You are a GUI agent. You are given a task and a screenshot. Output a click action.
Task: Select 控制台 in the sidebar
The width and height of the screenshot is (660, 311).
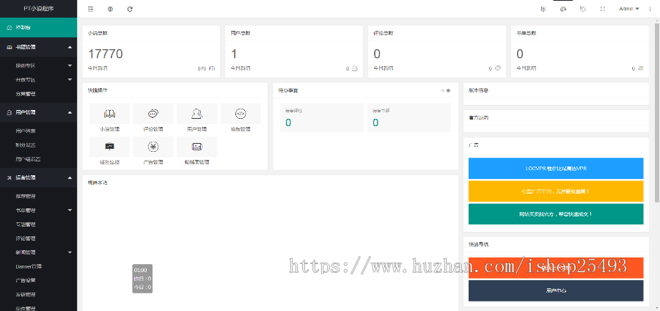click(x=38, y=27)
